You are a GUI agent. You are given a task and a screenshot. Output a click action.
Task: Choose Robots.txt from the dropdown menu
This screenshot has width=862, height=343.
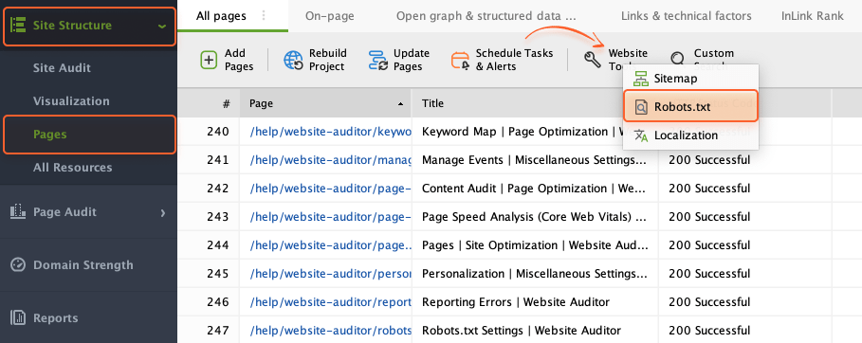tap(690, 106)
